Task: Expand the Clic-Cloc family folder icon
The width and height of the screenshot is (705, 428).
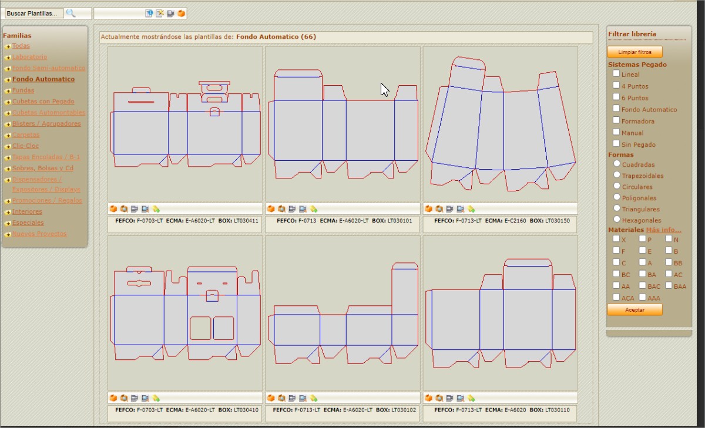Action: (x=8, y=147)
